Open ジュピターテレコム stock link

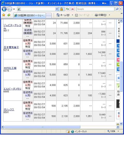(12, 26)
